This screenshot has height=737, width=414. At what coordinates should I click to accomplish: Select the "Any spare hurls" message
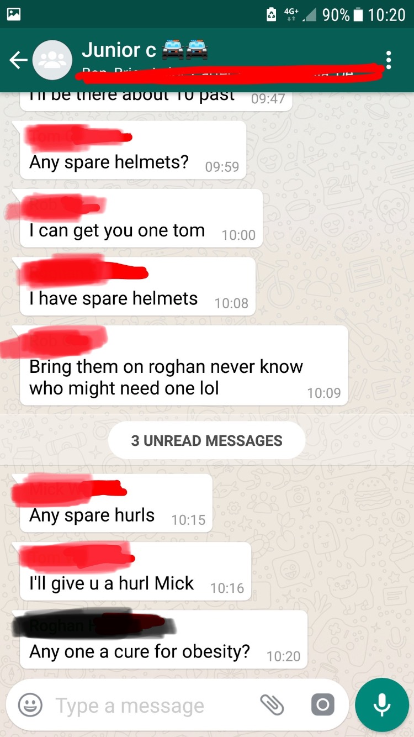pos(116,503)
